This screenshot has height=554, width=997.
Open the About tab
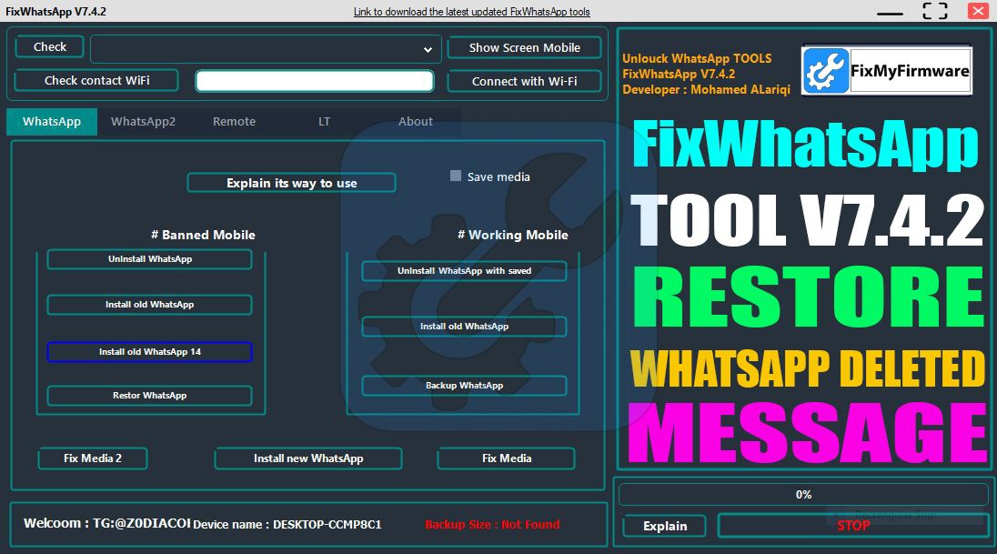click(416, 122)
